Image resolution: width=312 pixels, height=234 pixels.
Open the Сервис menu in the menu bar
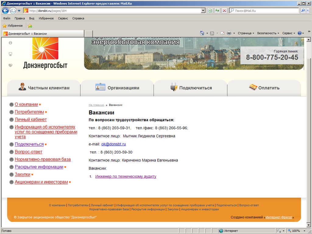pyautogui.click(x=63, y=18)
